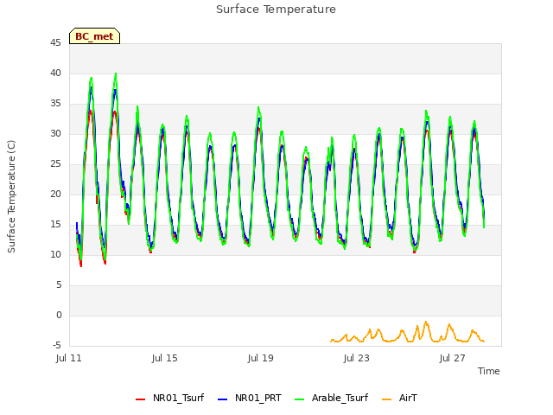Click the Jul 15 x-axis tick label
This screenshot has width=553, height=415.
coord(165,358)
